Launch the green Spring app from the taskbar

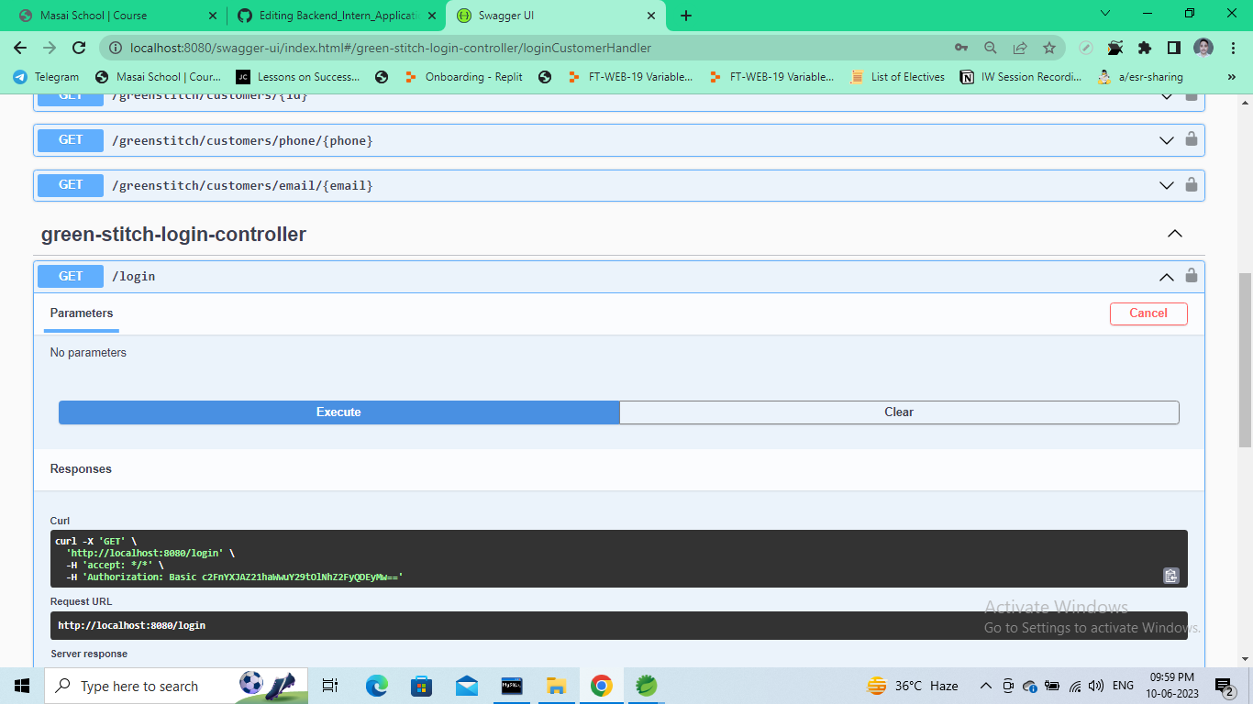(647, 685)
